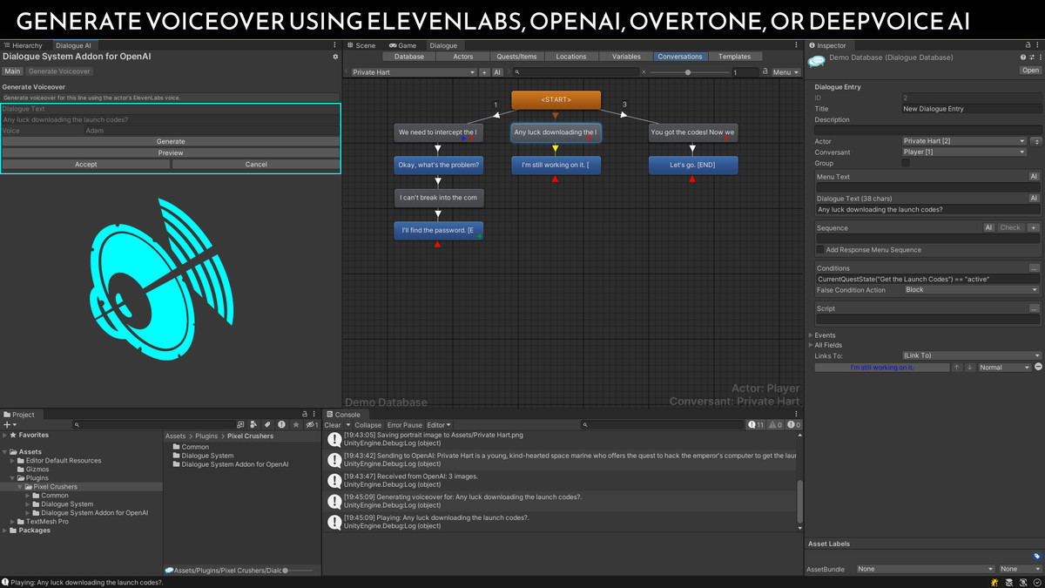Accept the generated voiceover
Viewport: 1045px width, 588px height.
(85, 164)
